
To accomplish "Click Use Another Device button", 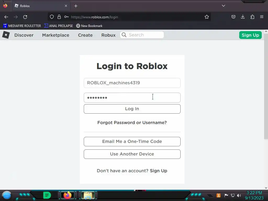I will (x=132, y=154).
